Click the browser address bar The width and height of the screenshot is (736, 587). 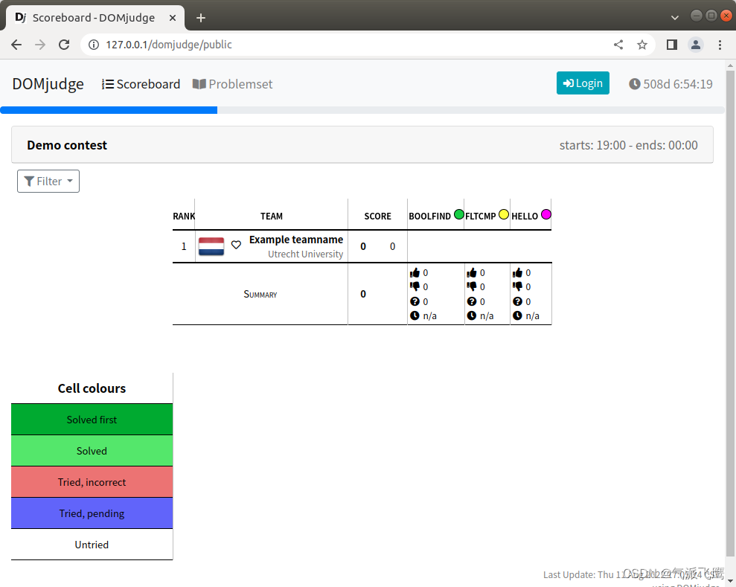click(298, 45)
